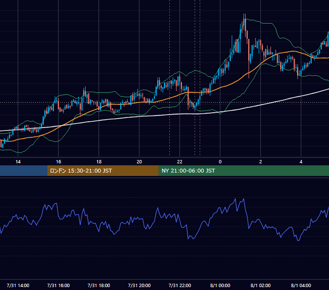Click the blue session band before ロンドン
The height and width of the screenshot is (290, 329).
(24, 171)
